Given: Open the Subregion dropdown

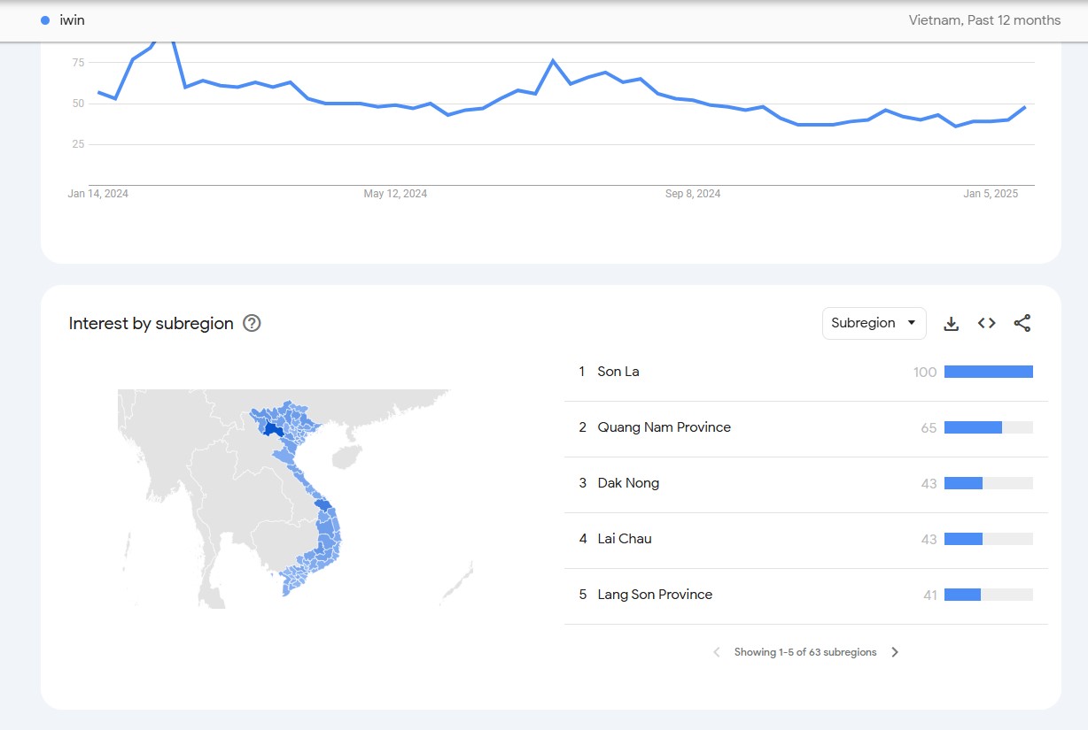Looking at the screenshot, I should coord(874,323).
